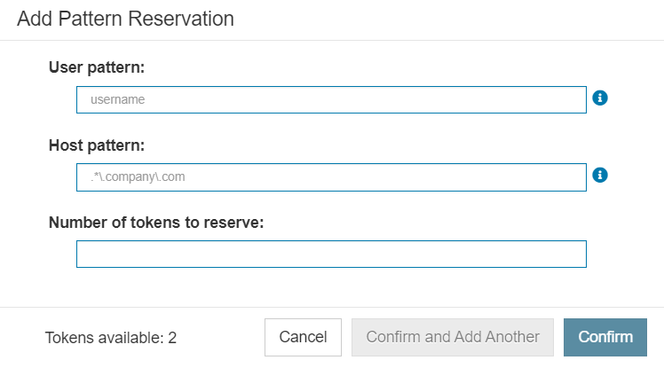
Task: Click the 'Add Pattern Reservation' dialog title
Action: (x=125, y=19)
